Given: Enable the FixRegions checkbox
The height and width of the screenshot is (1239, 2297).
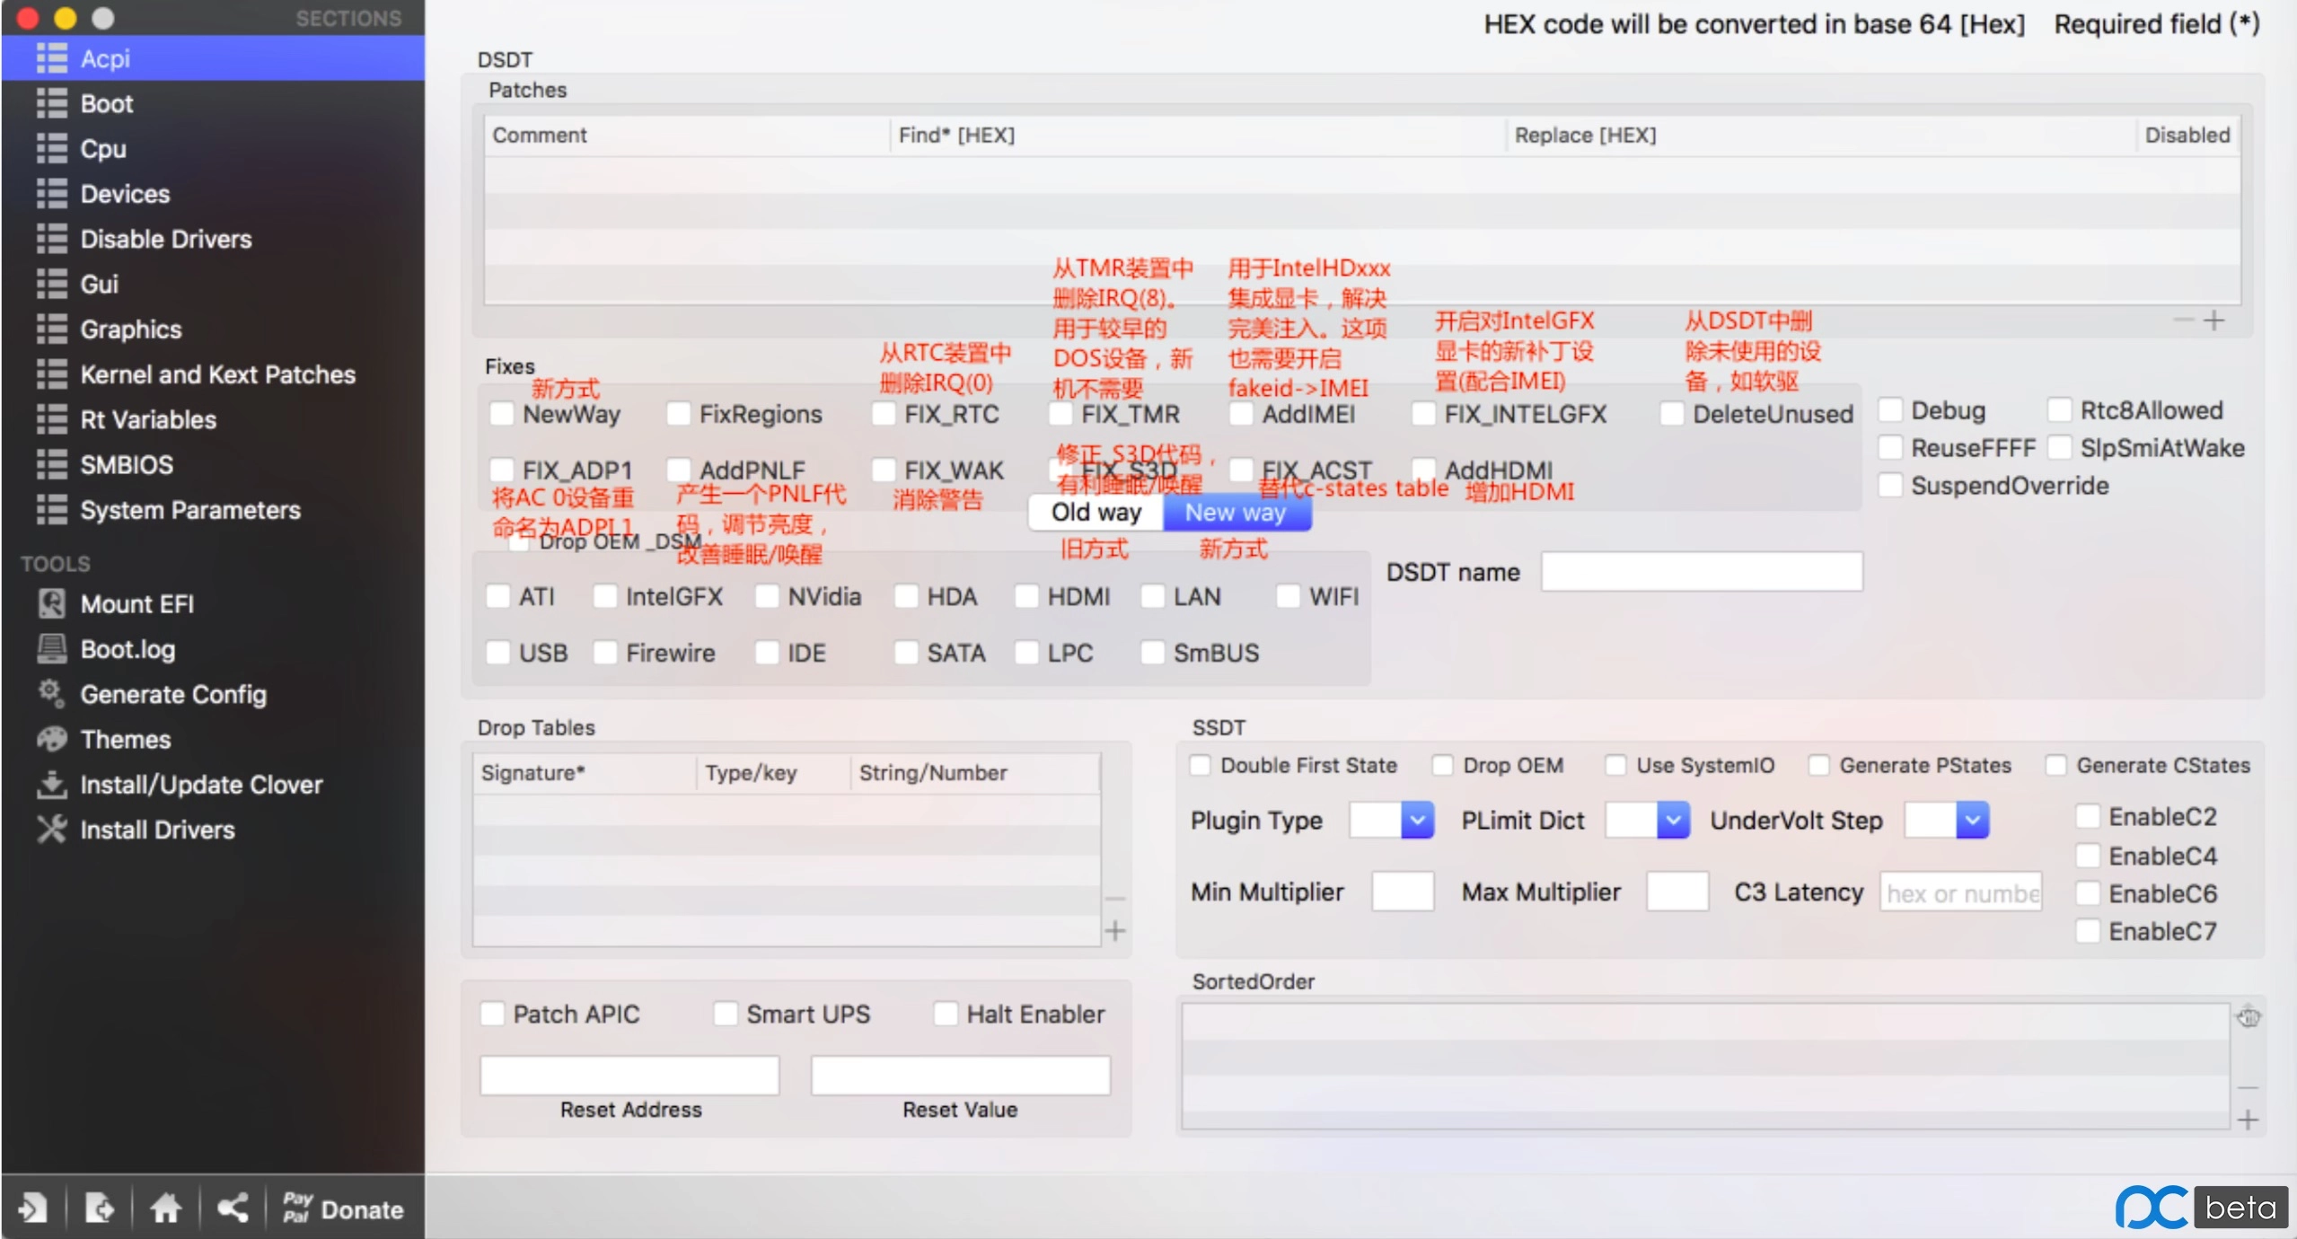Looking at the screenshot, I should (x=678, y=414).
